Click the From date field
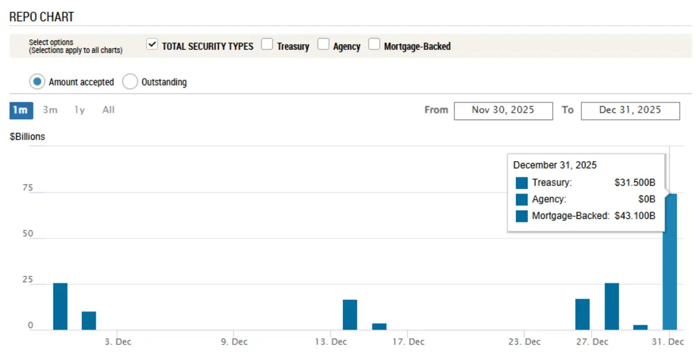 tap(503, 111)
